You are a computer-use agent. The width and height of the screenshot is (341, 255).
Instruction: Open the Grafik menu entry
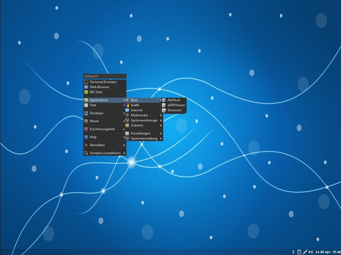[135, 105]
